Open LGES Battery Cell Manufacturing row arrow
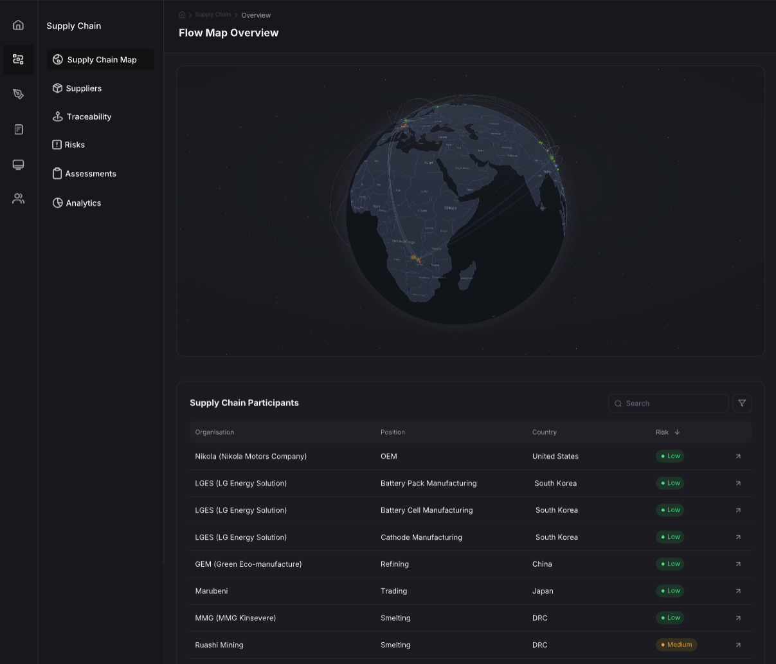Viewport: 776px width, 664px height. (738, 510)
